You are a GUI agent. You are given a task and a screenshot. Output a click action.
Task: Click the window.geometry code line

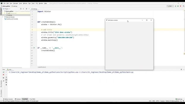pos(58,38)
